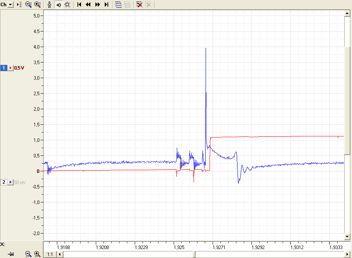This screenshot has width=352, height=258.
Task: Reset time scale with 1:1 button
Action: [x=50, y=255]
